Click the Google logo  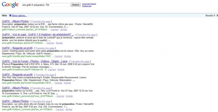10,5
